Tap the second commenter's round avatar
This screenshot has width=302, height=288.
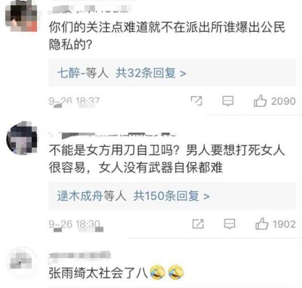coord(22,139)
